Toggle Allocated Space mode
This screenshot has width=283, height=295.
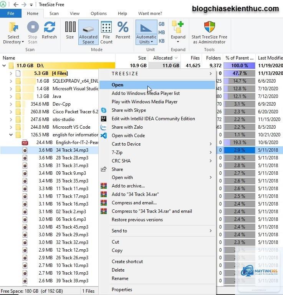tap(88, 32)
